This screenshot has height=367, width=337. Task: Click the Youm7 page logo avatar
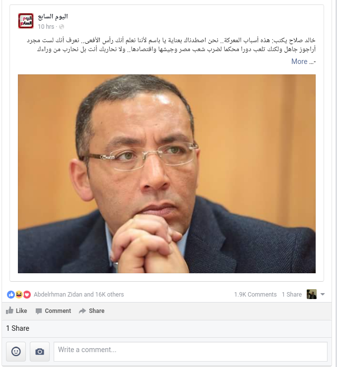26,21
